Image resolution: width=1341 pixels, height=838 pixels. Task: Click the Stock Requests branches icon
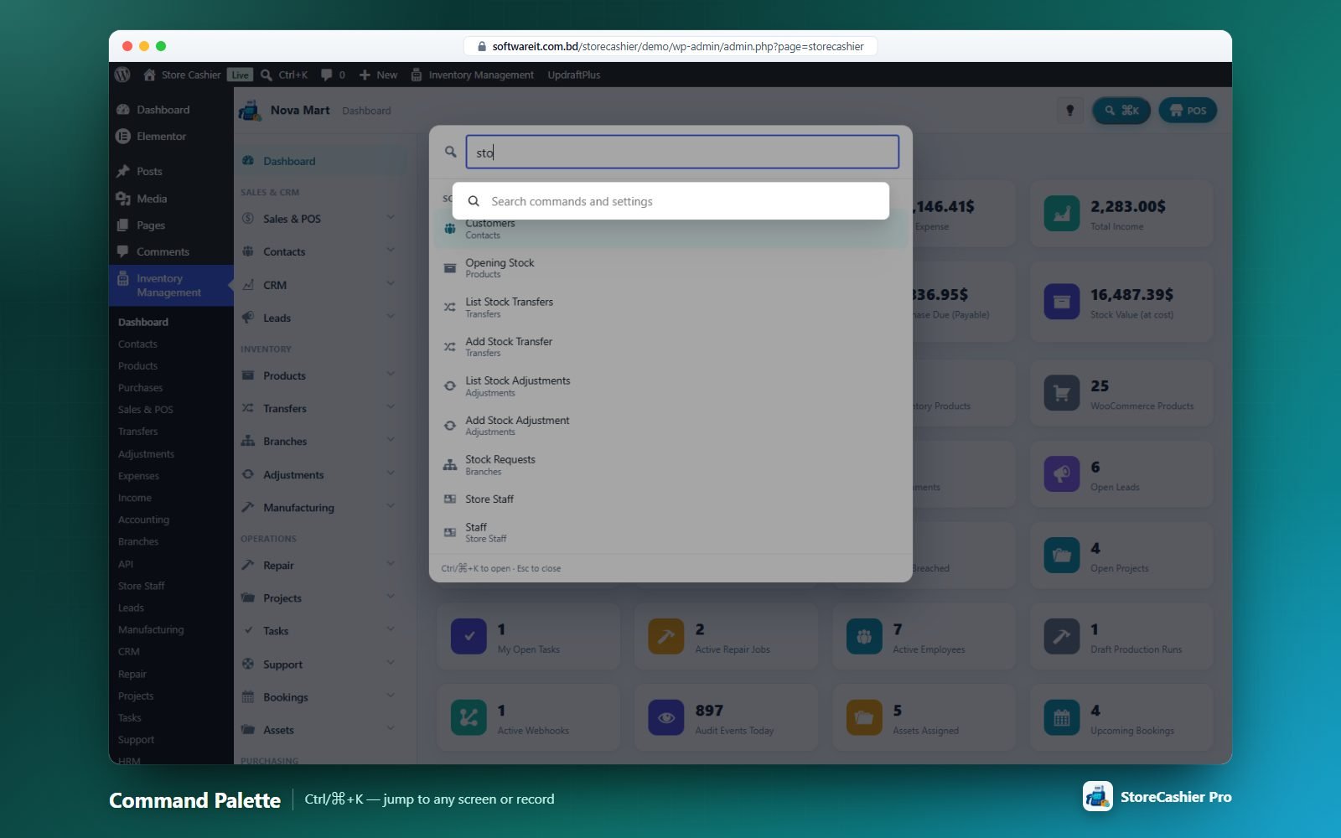tap(450, 465)
